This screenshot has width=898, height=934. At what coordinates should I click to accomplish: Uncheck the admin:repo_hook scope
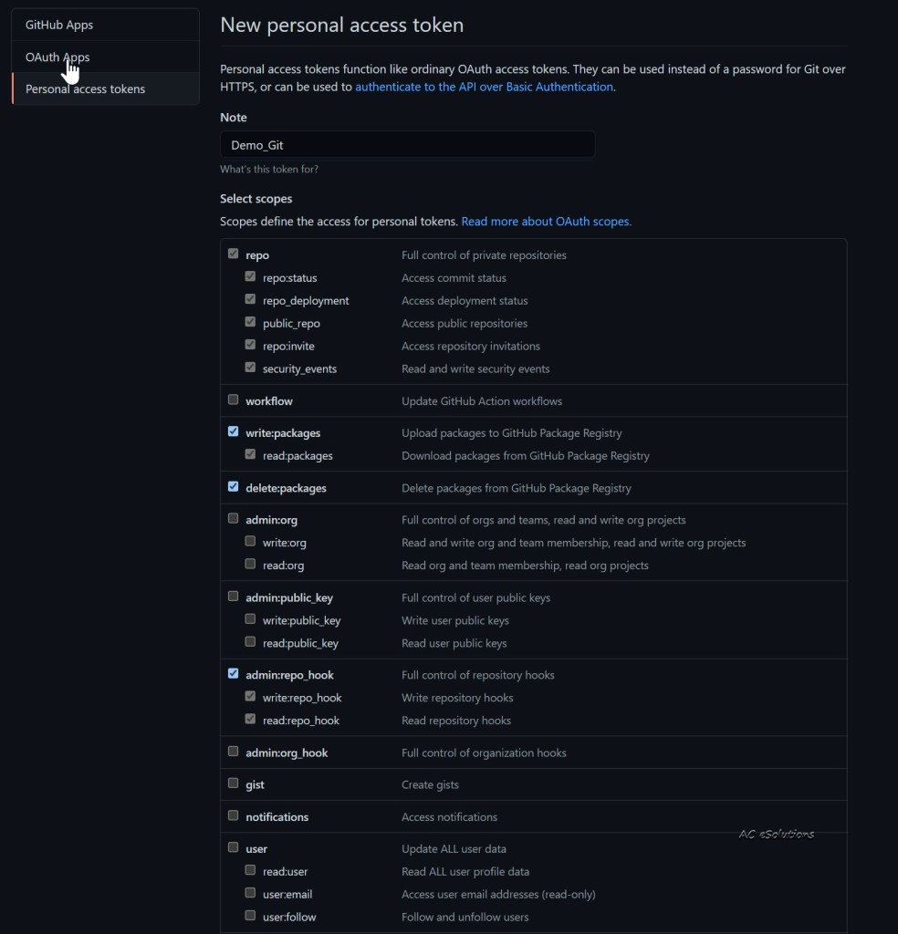(x=234, y=674)
